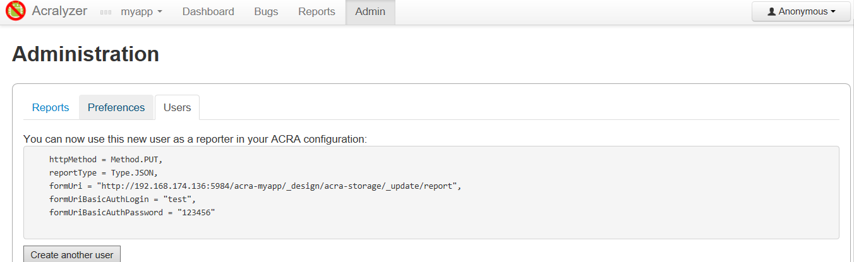
Task: Select the Admin navbar item
Action: (x=370, y=12)
